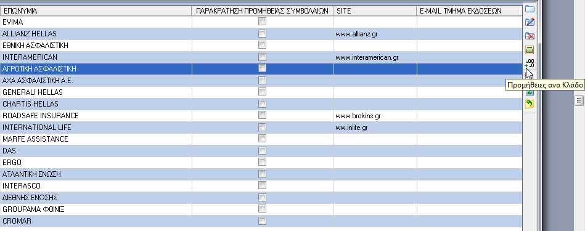Image resolution: width=585 pixels, height=231 pixels.
Task: Select the ΕΘΝΙΚΗ ΑΣΦΑΛΙΣΤΙΚΗ row name
Action: tap(35, 46)
